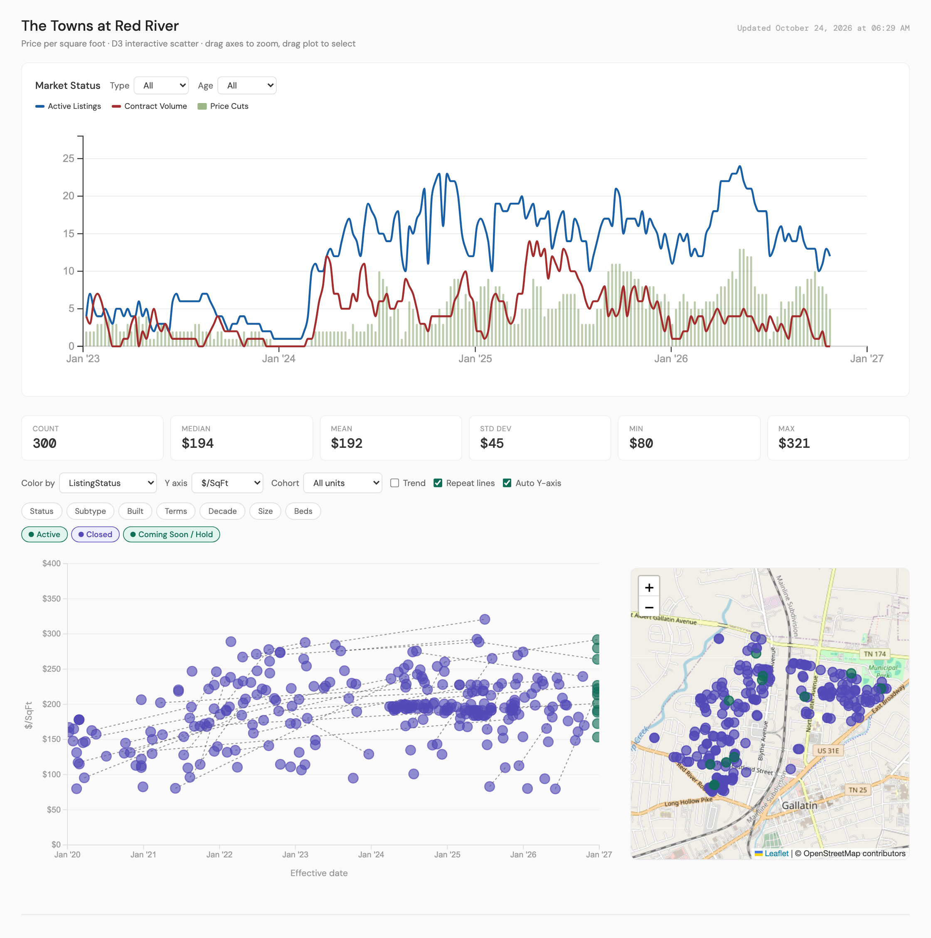Select the Built grouping pill
The width and height of the screenshot is (931, 938).
pyautogui.click(x=135, y=511)
